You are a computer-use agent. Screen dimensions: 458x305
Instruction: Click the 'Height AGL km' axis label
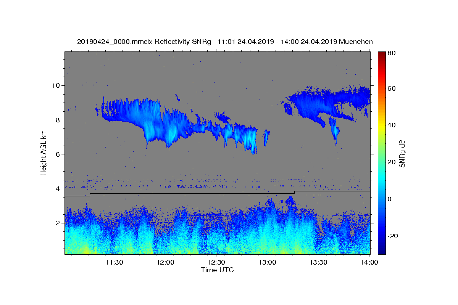tap(44, 152)
